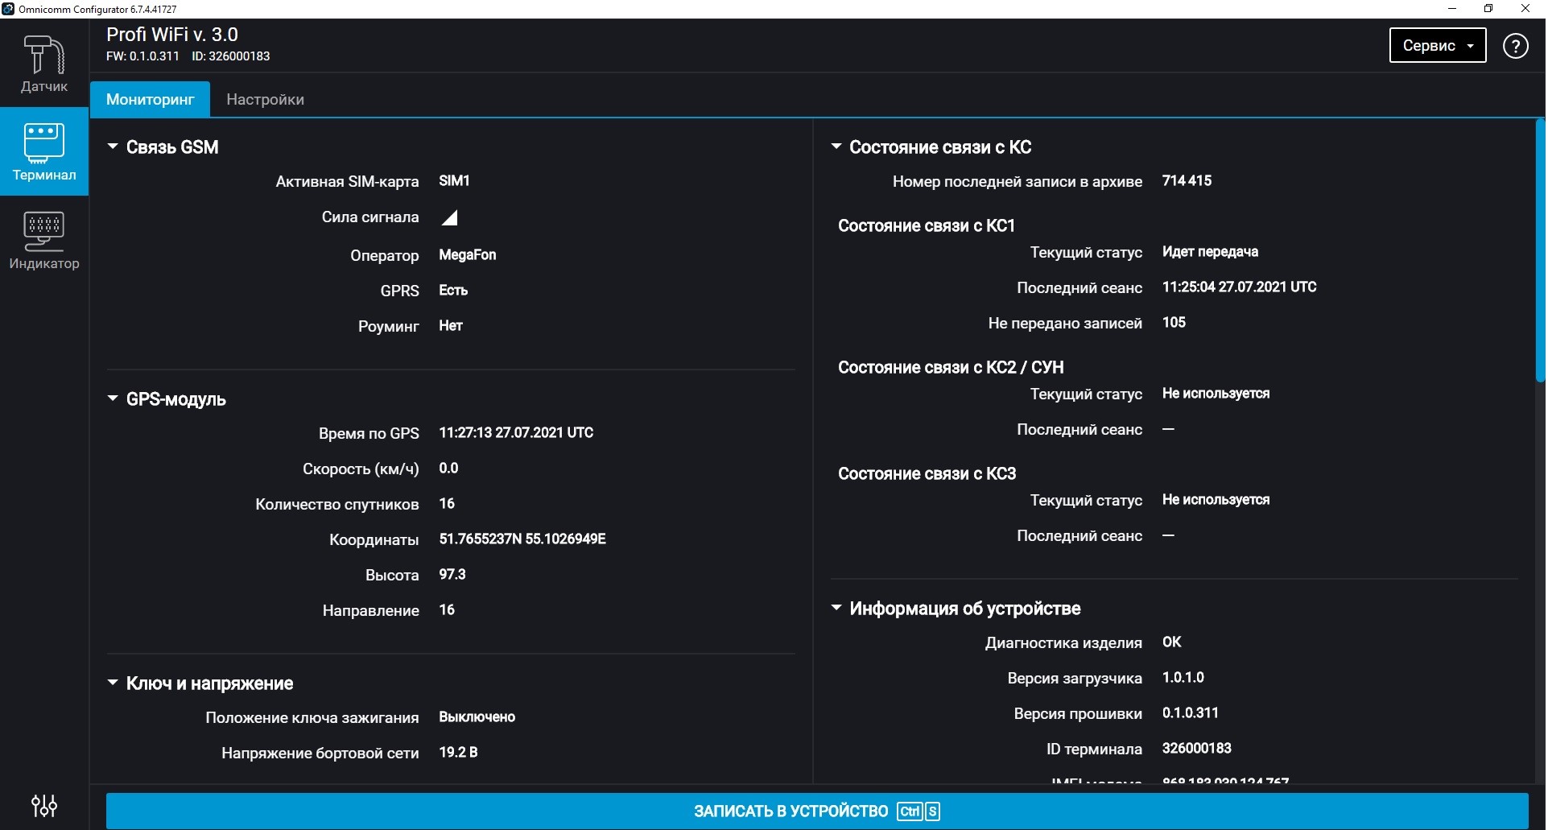Click the vertical scrollbar on the right
Screen dimensions: 1548x830
(1539, 250)
